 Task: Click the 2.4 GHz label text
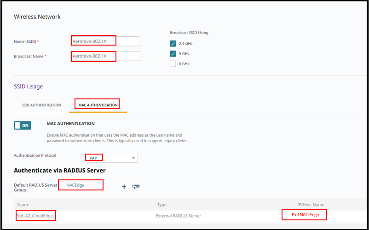point(186,44)
